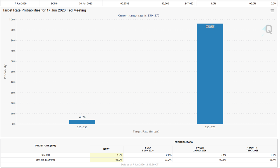This screenshot has height=168, width=280.
Task: Select the 325-350 row label in table
Action: 45,155
